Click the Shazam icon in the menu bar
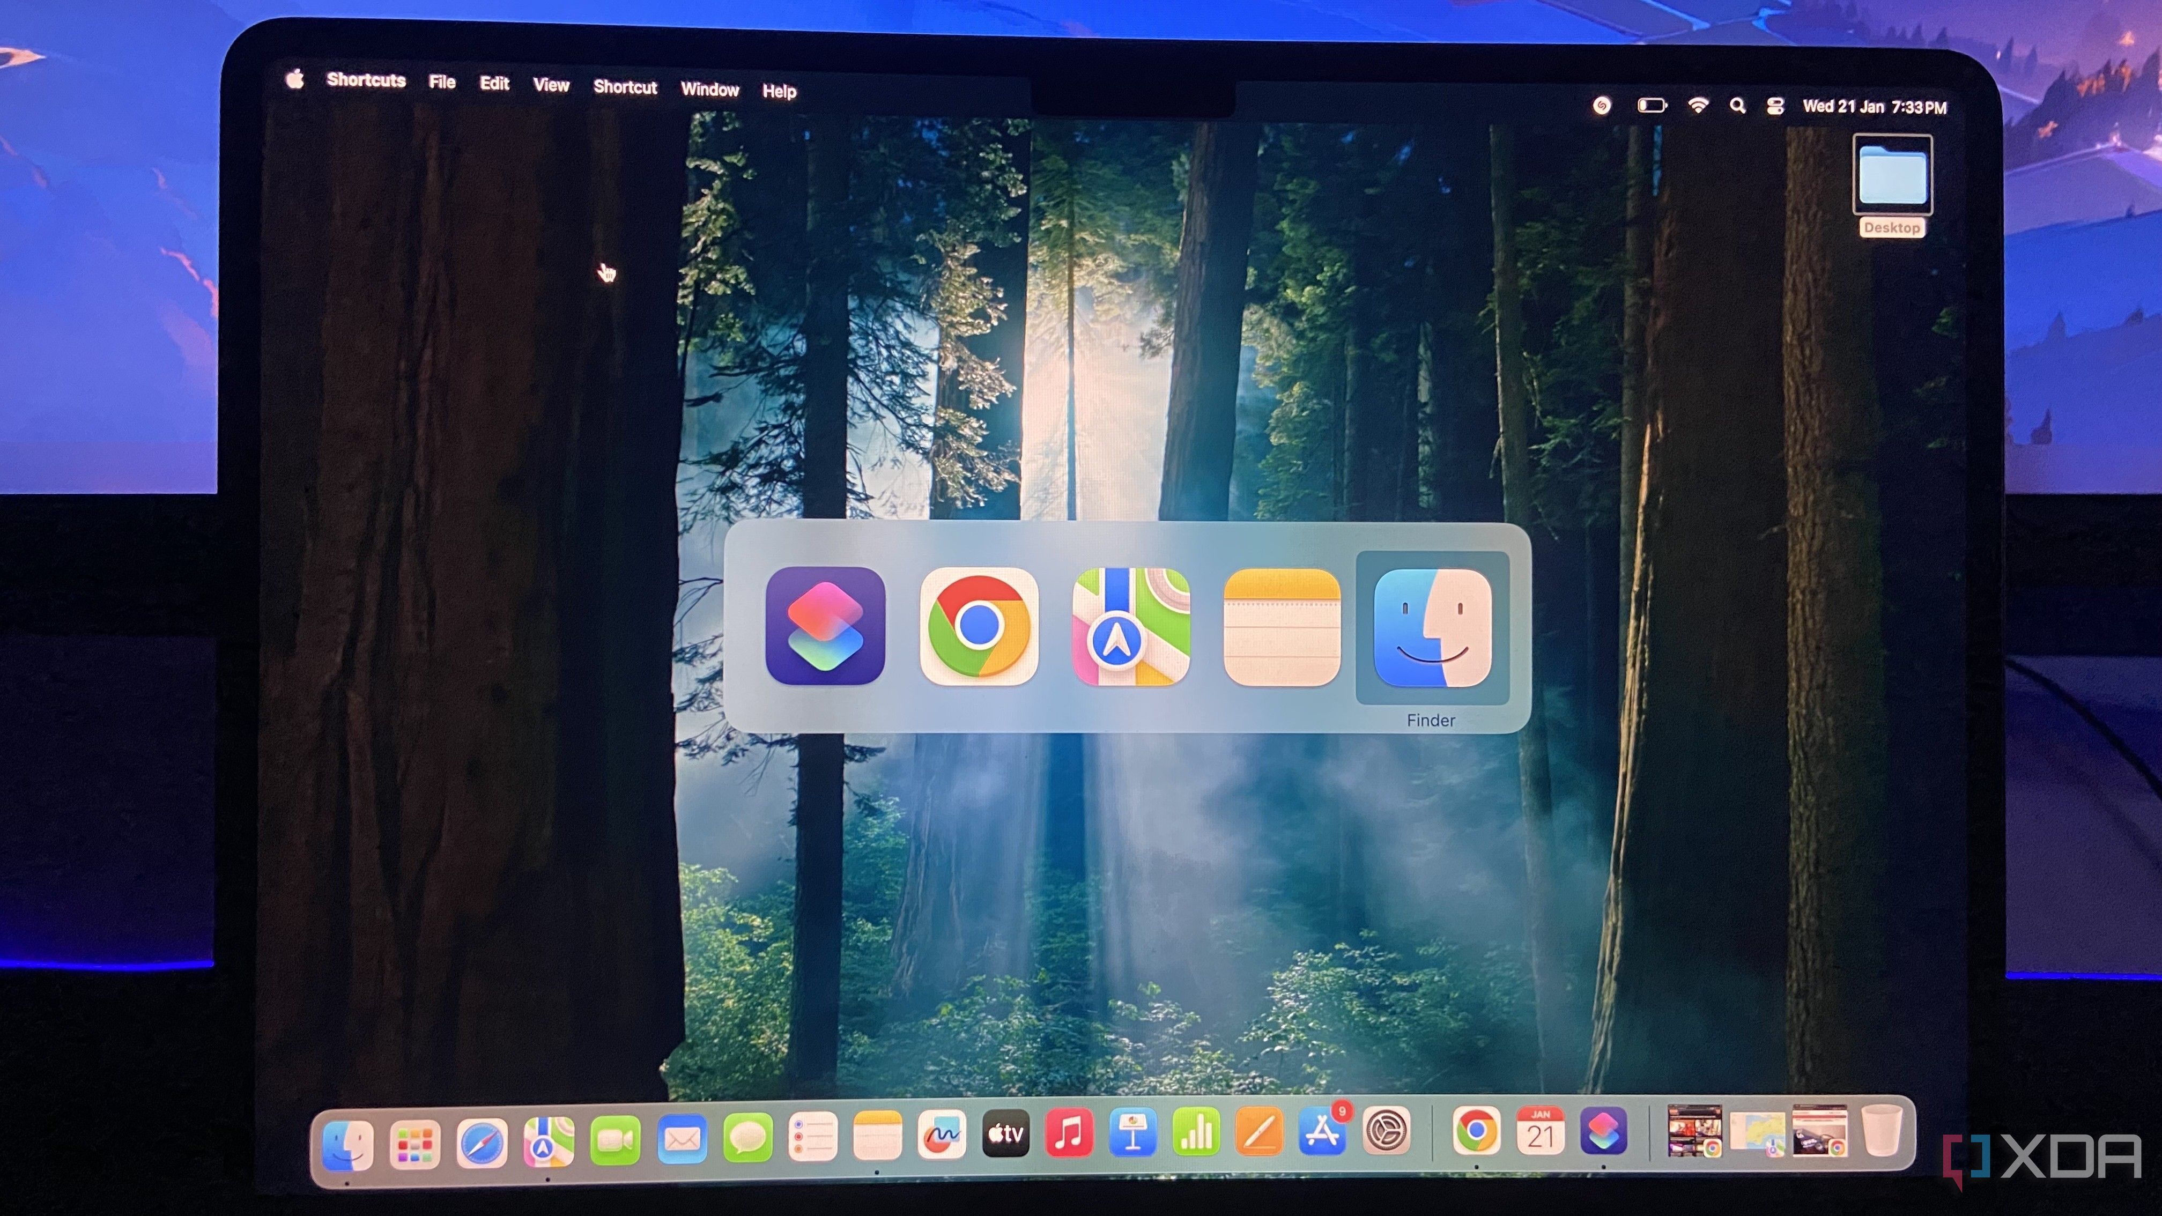Viewport: 2162px width, 1216px height. pyautogui.click(x=1601, y=105)
